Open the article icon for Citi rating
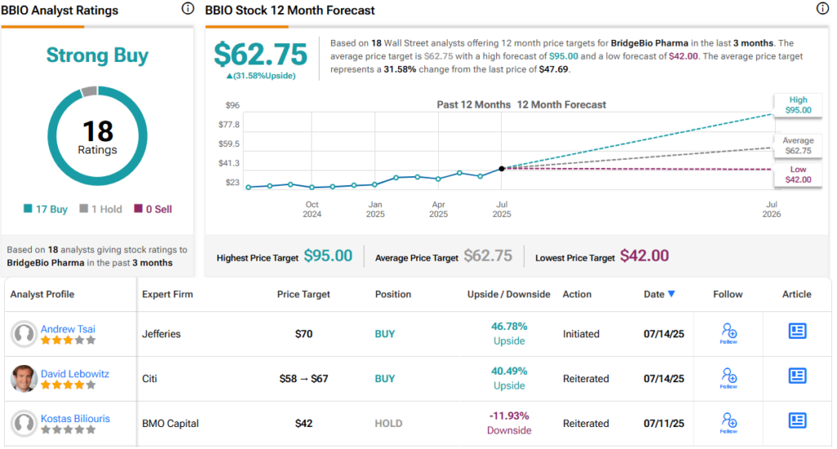This screenshot has height=449, width=837. pyautogui.click(x=797, y=376)
